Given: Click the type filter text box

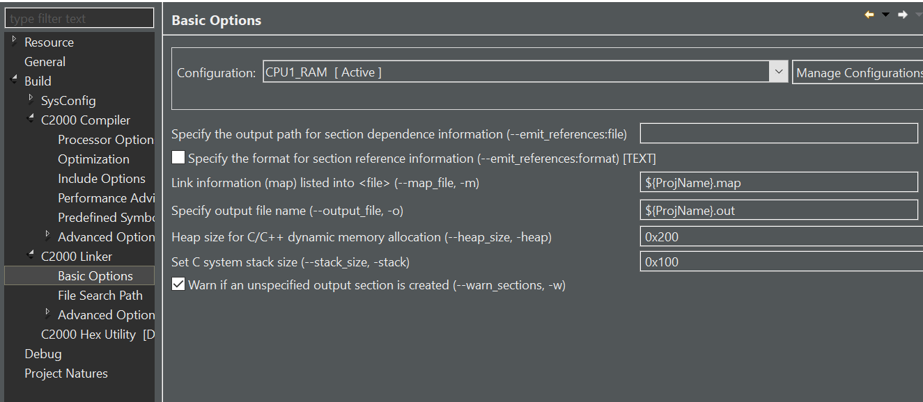Looking at the screenshot, I should 79,17.
